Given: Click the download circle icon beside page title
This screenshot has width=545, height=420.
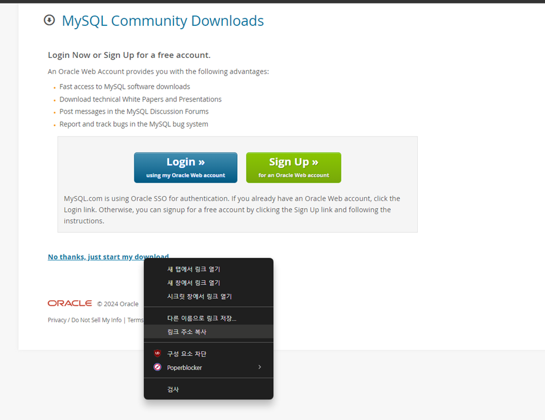Looking at the screenshot, I should 49,20.
